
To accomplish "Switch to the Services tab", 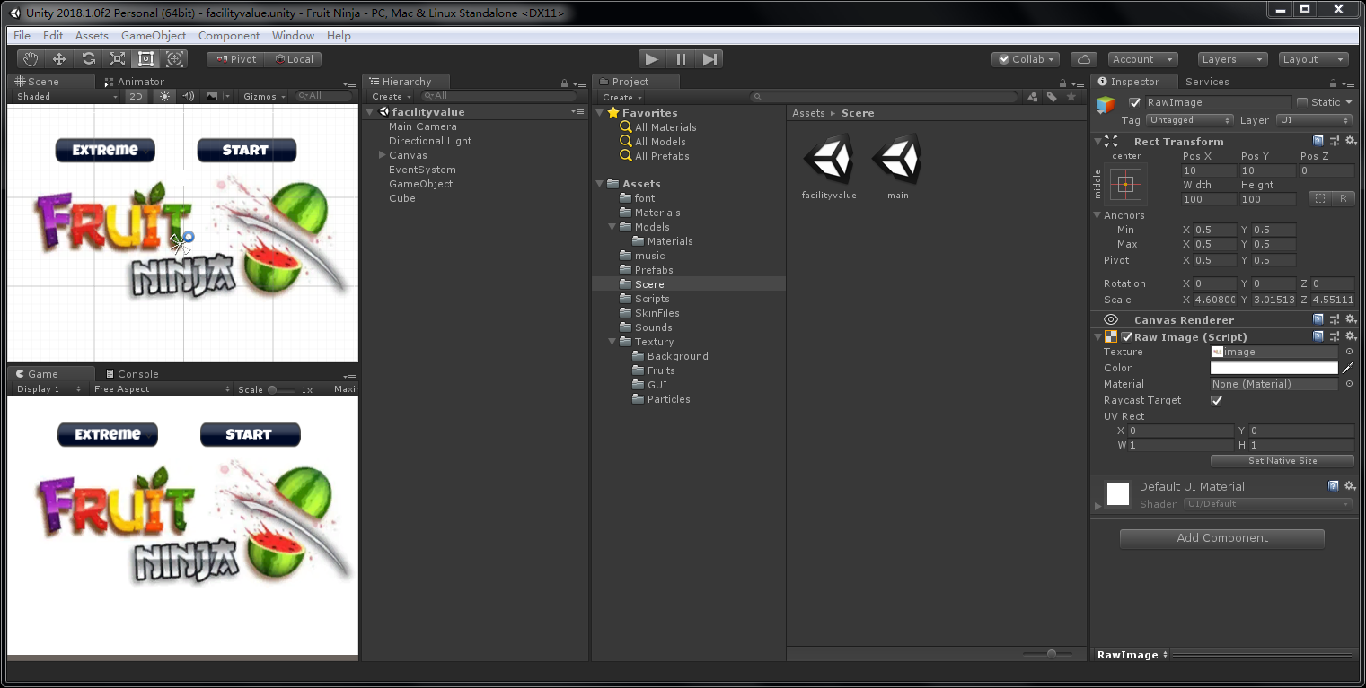I will coord(1207,82).
